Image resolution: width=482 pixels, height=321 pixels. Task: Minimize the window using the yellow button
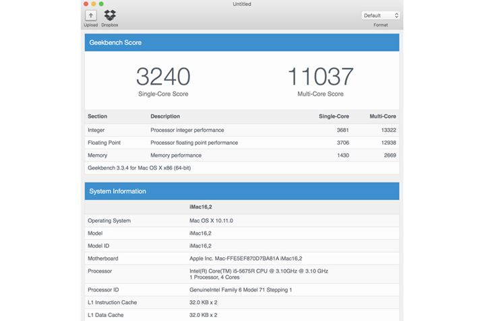[94, 4]
